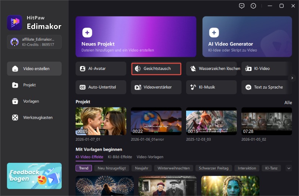Click the cat profile avatar
Screen dimensions: 299x196
point(15,42)
